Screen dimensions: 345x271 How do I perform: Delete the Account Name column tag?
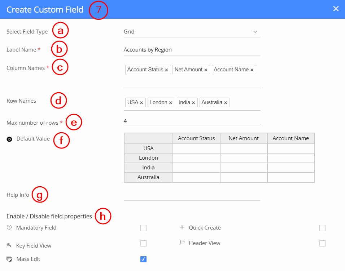252,70
